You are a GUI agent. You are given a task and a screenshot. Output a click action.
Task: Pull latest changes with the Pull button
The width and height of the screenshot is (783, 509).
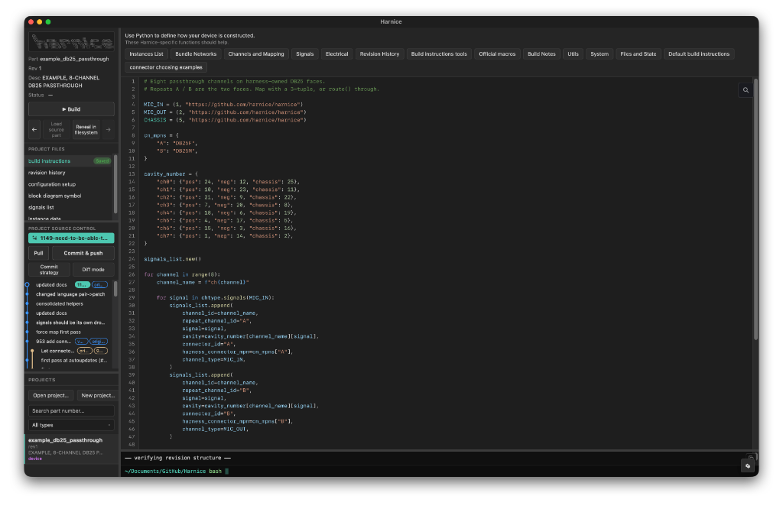tap(38, 254)
